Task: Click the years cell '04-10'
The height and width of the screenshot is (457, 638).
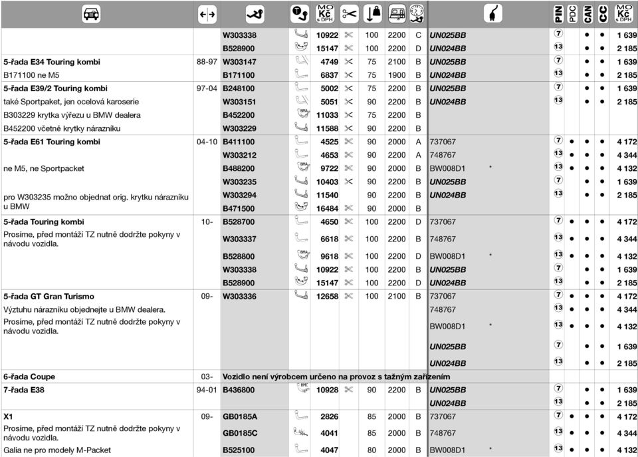Action: [x=207, y=142]
